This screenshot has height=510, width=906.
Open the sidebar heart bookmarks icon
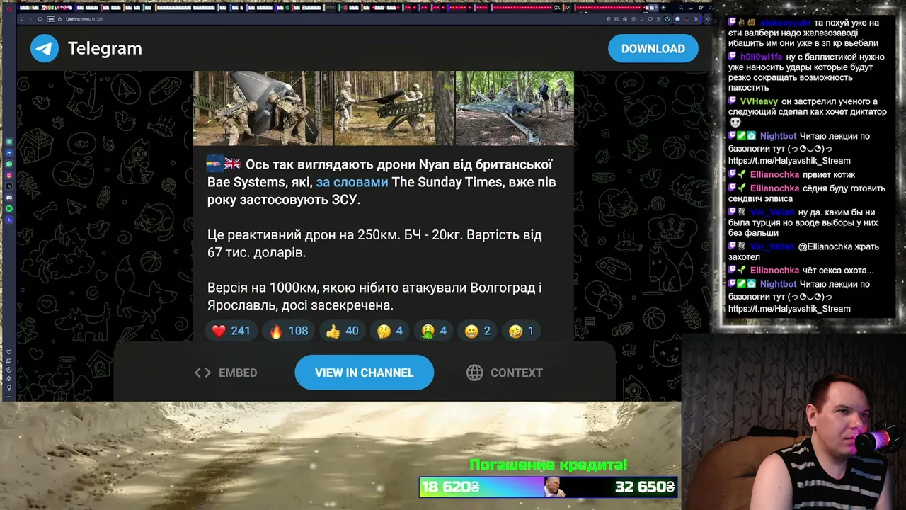coord(9,352)
